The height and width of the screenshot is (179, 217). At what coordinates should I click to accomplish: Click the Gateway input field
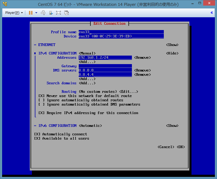[x=105, y=66]
